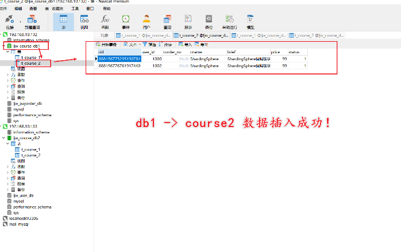Collapse the 表 node under ljw_course_db1
This screenshot has height=252, width=401.
(x=8, y=52)
